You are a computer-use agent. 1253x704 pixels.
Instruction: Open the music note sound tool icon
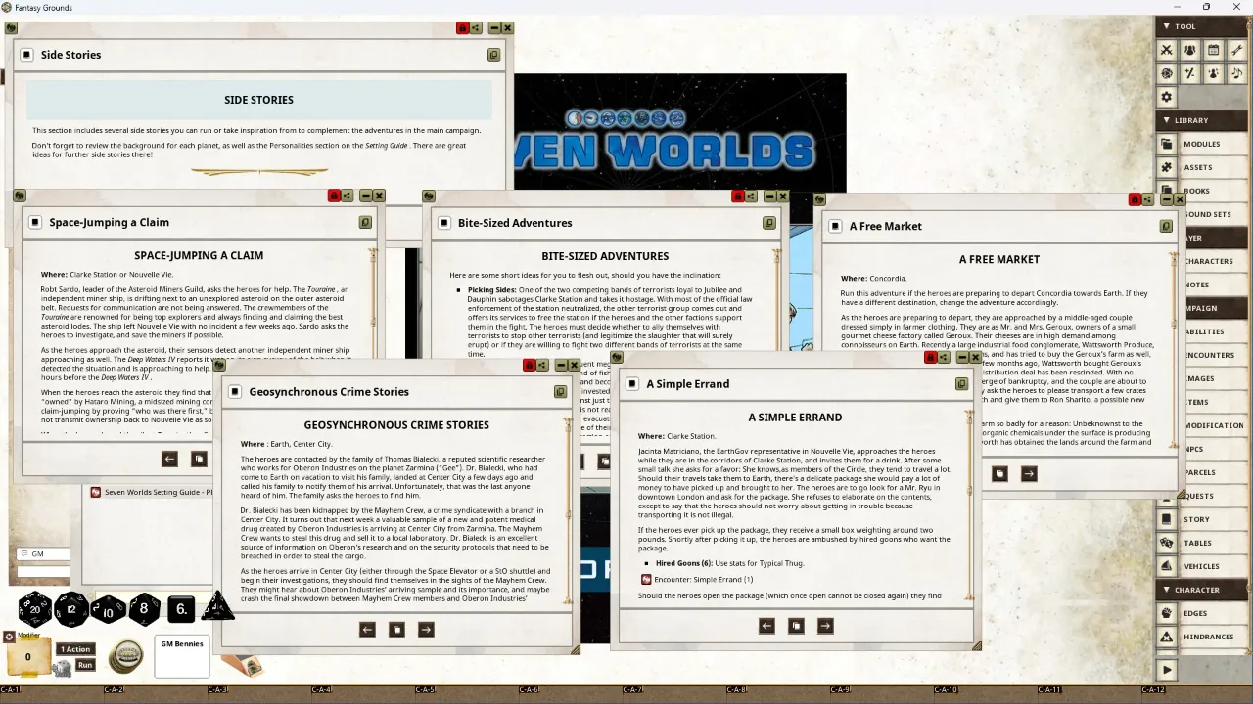[x=1236, y=73]
